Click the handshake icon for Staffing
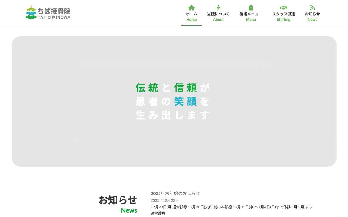 pyautogui.click(x=284, y=8)
